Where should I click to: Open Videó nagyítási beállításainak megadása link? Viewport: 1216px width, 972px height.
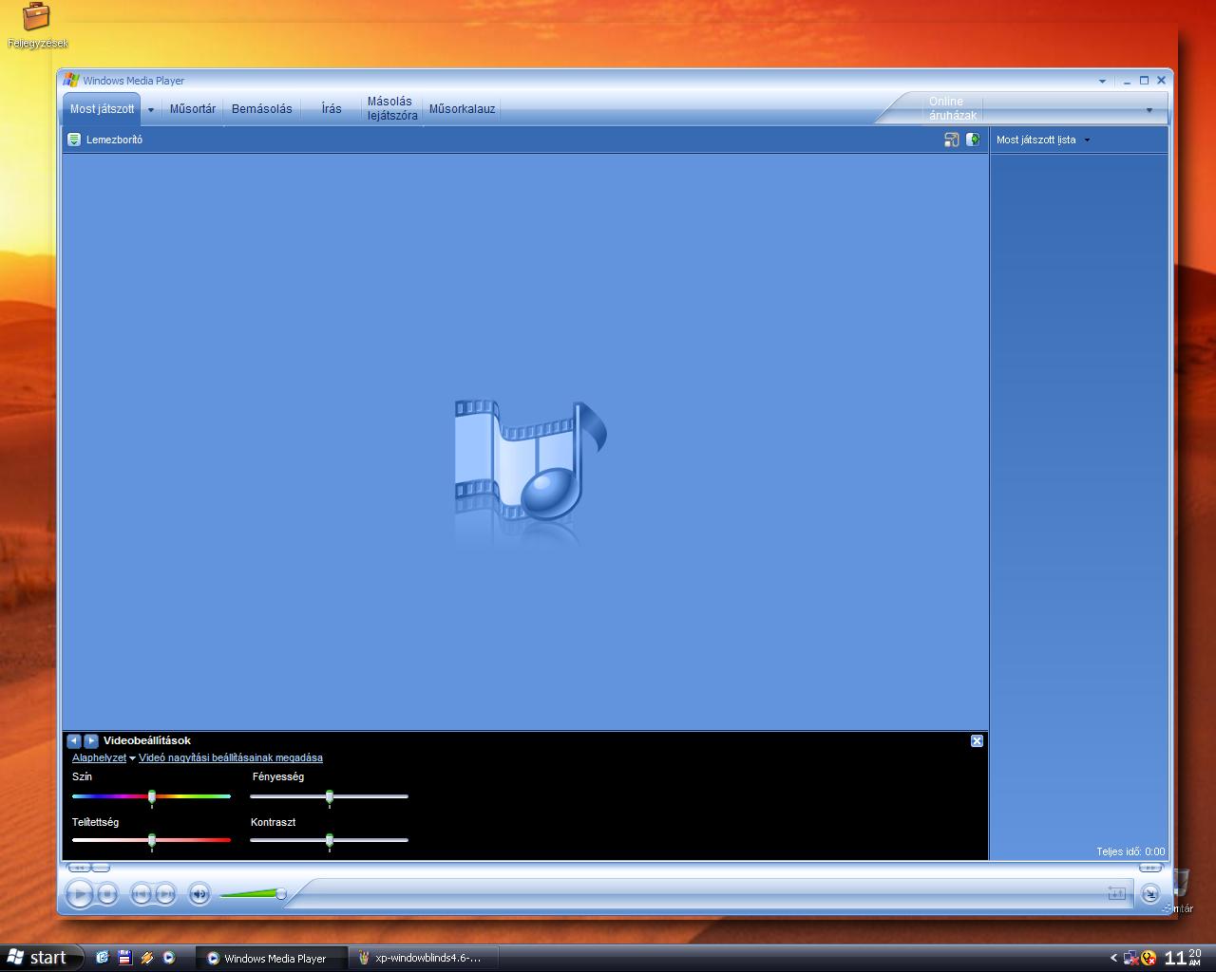[x=231, y=757]
